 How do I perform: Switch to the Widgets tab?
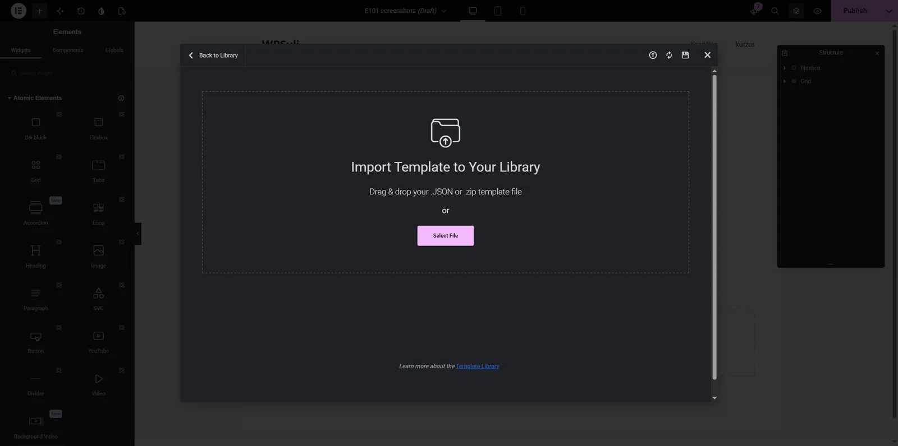[21, 50]
